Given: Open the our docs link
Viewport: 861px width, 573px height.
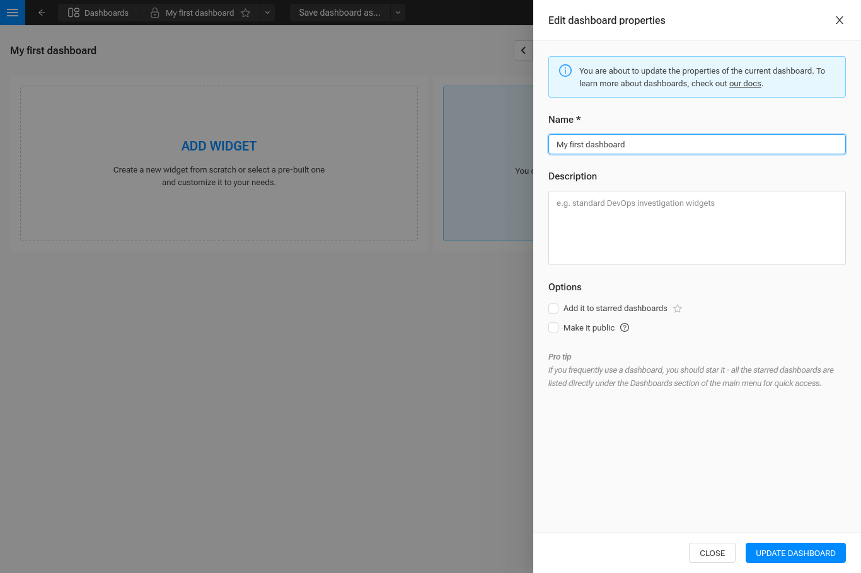Looking at the screenshot, I should click(x=744, y=83).
